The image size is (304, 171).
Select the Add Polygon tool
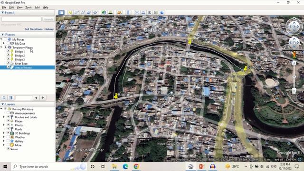(76, 13)
